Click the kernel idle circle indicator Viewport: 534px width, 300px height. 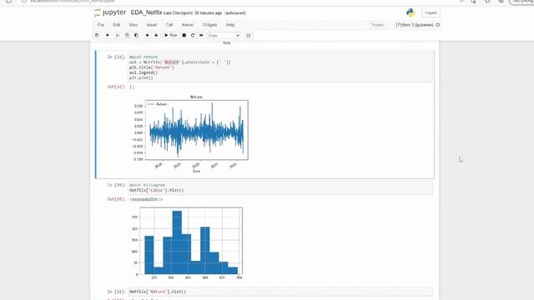pos(438,25)
